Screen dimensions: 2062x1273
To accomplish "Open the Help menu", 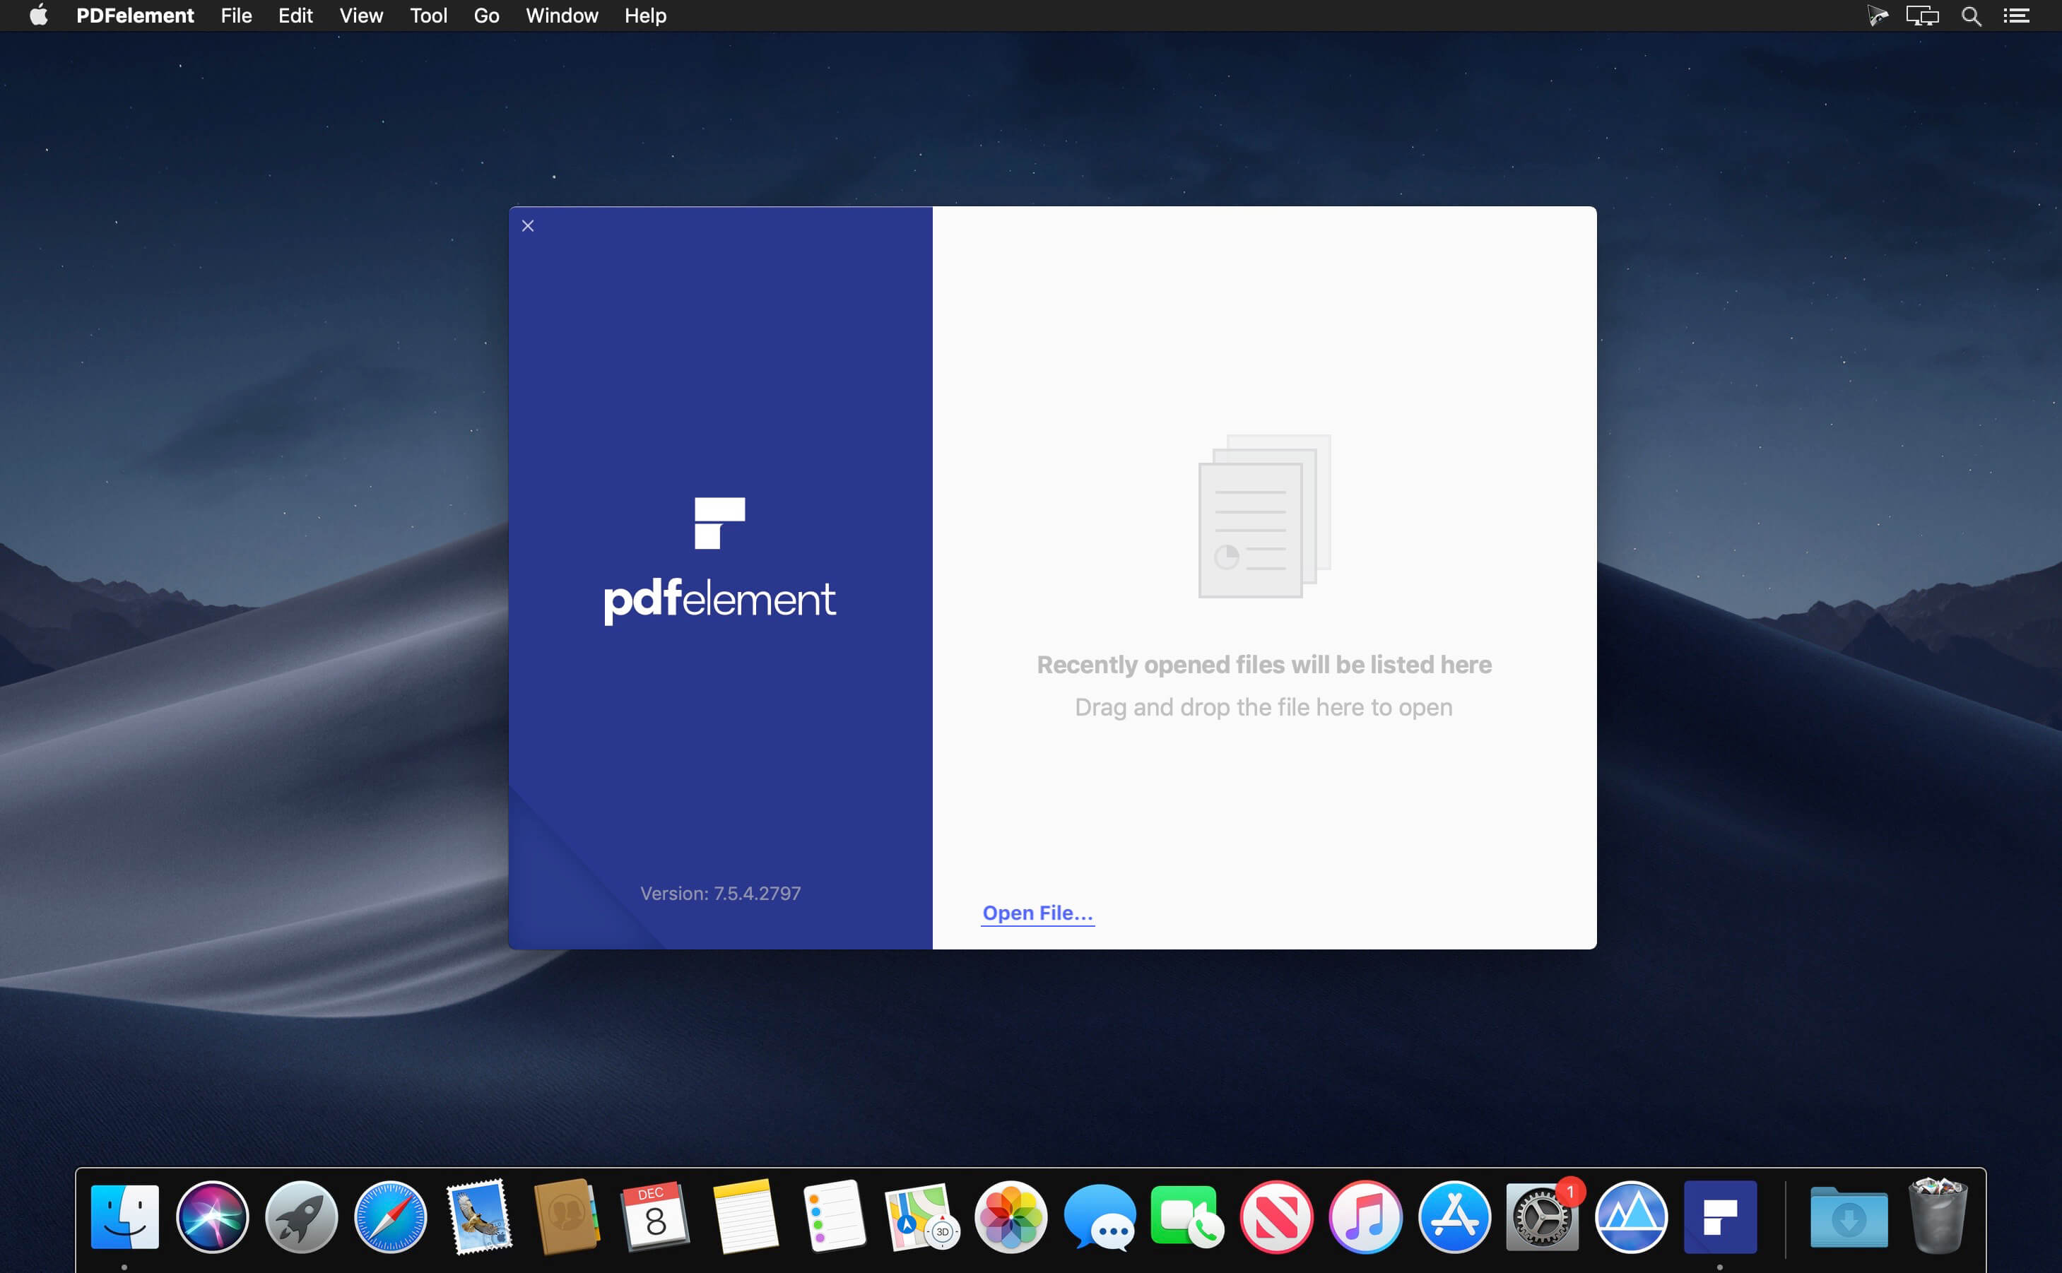I will (x=645, y=16).
